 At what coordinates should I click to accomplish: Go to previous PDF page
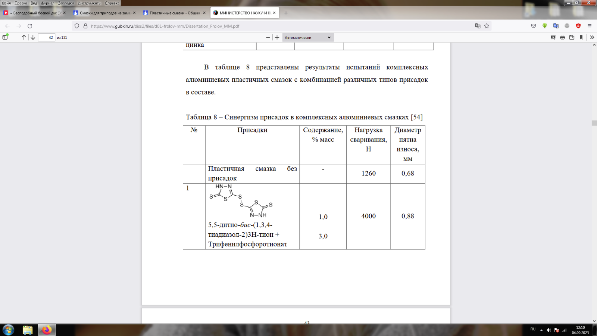[x=24, y=37]
